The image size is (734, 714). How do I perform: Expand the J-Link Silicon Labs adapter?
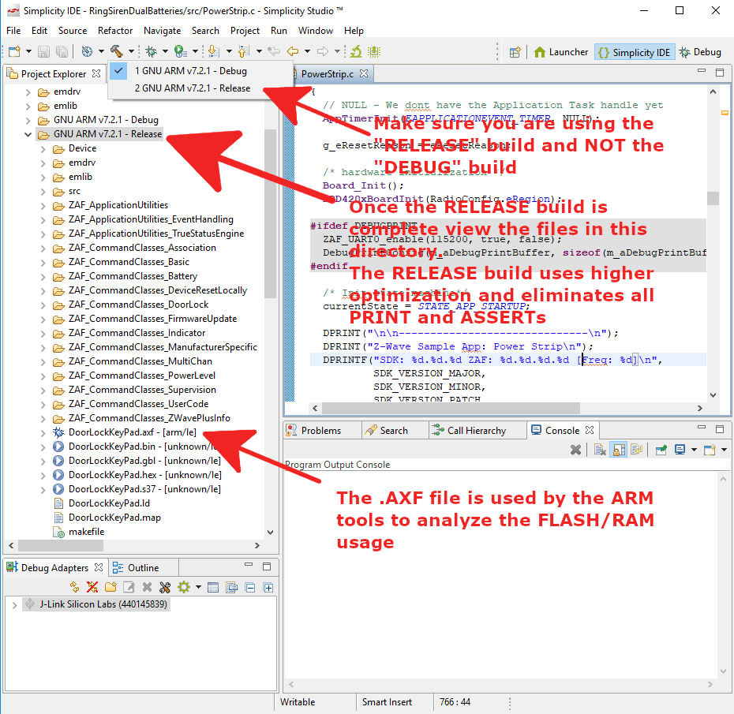[x=14, y=605]
